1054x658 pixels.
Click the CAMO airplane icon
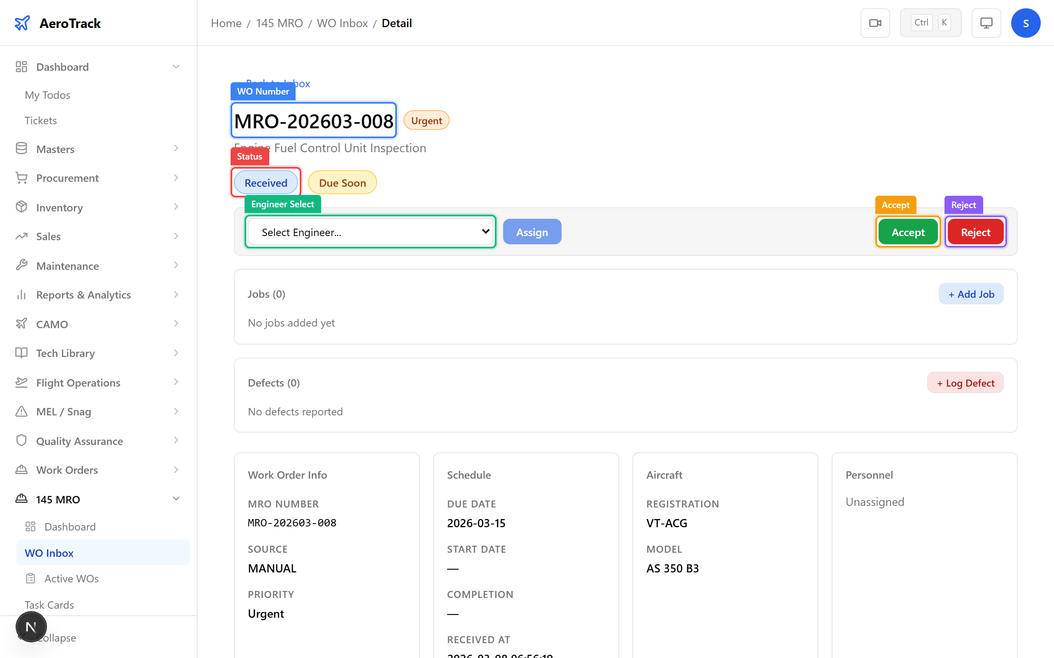click(21, 324)
